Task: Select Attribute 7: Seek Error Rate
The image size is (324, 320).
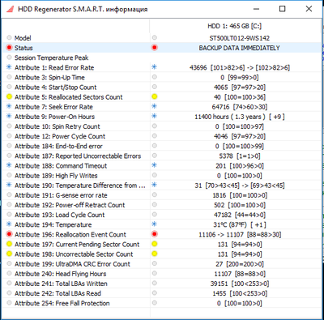Action: (53, 107)
